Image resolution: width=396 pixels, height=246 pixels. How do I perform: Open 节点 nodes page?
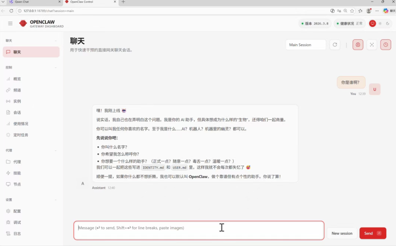pos(31,184)
